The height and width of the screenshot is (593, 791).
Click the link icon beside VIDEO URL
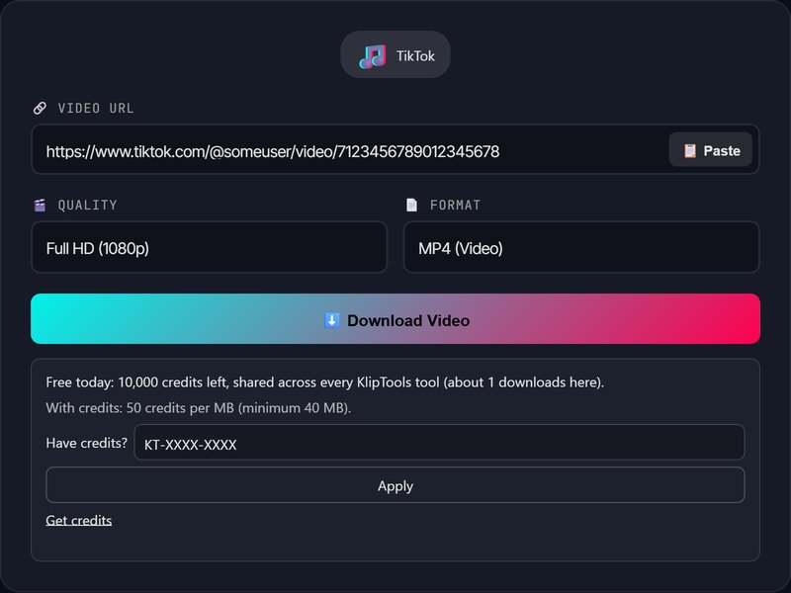(40, 108)
